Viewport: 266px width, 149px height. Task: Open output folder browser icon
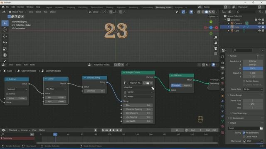[261, 128]
